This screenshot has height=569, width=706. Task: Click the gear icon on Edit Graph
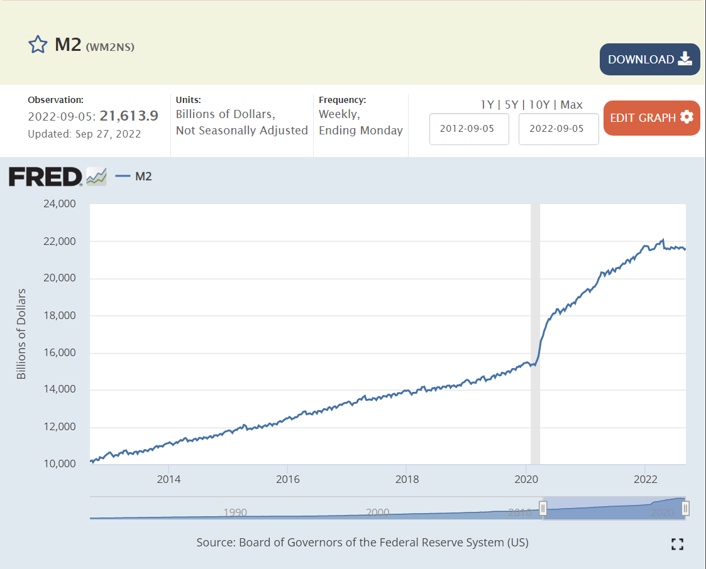click(x=687, y=117)
